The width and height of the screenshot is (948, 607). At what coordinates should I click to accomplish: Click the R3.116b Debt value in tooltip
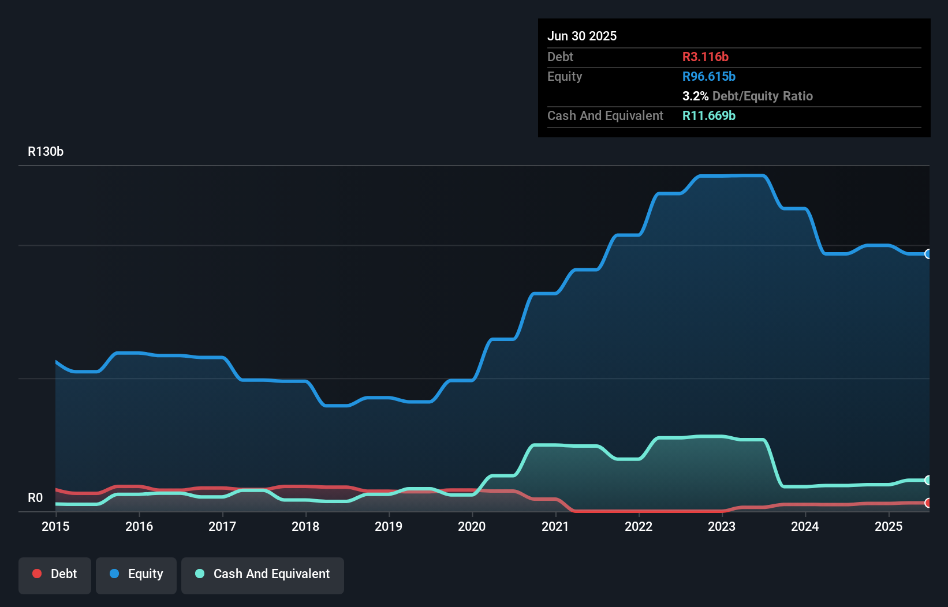pyautogui.click(x=705, y=57)
